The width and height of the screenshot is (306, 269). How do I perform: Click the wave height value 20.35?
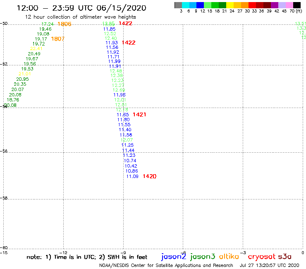coord(20,84)
